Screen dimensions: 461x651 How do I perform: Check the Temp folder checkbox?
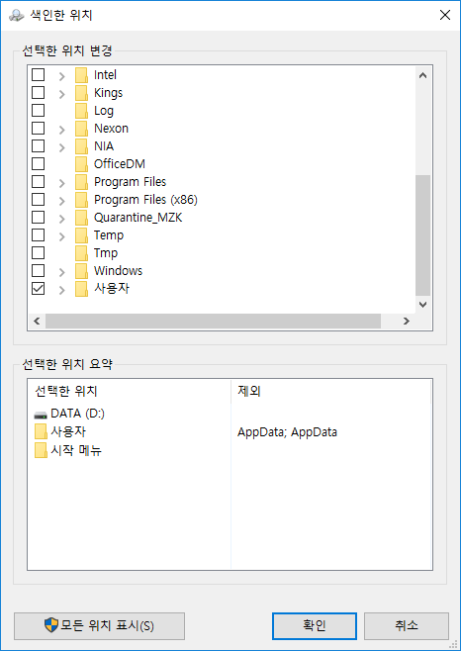[x=39, y=235]
